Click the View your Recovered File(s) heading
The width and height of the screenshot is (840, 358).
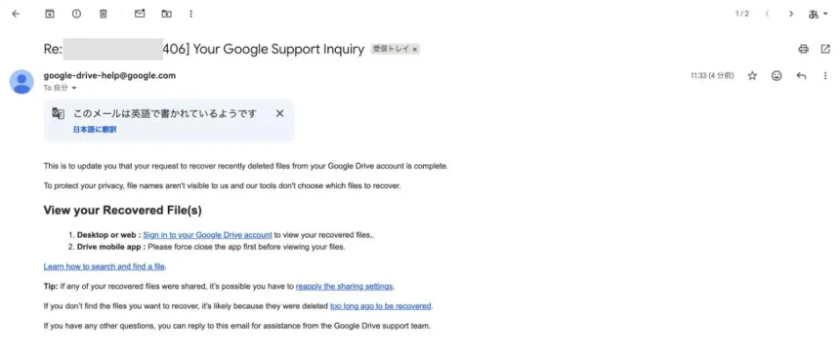coord(123,211)
